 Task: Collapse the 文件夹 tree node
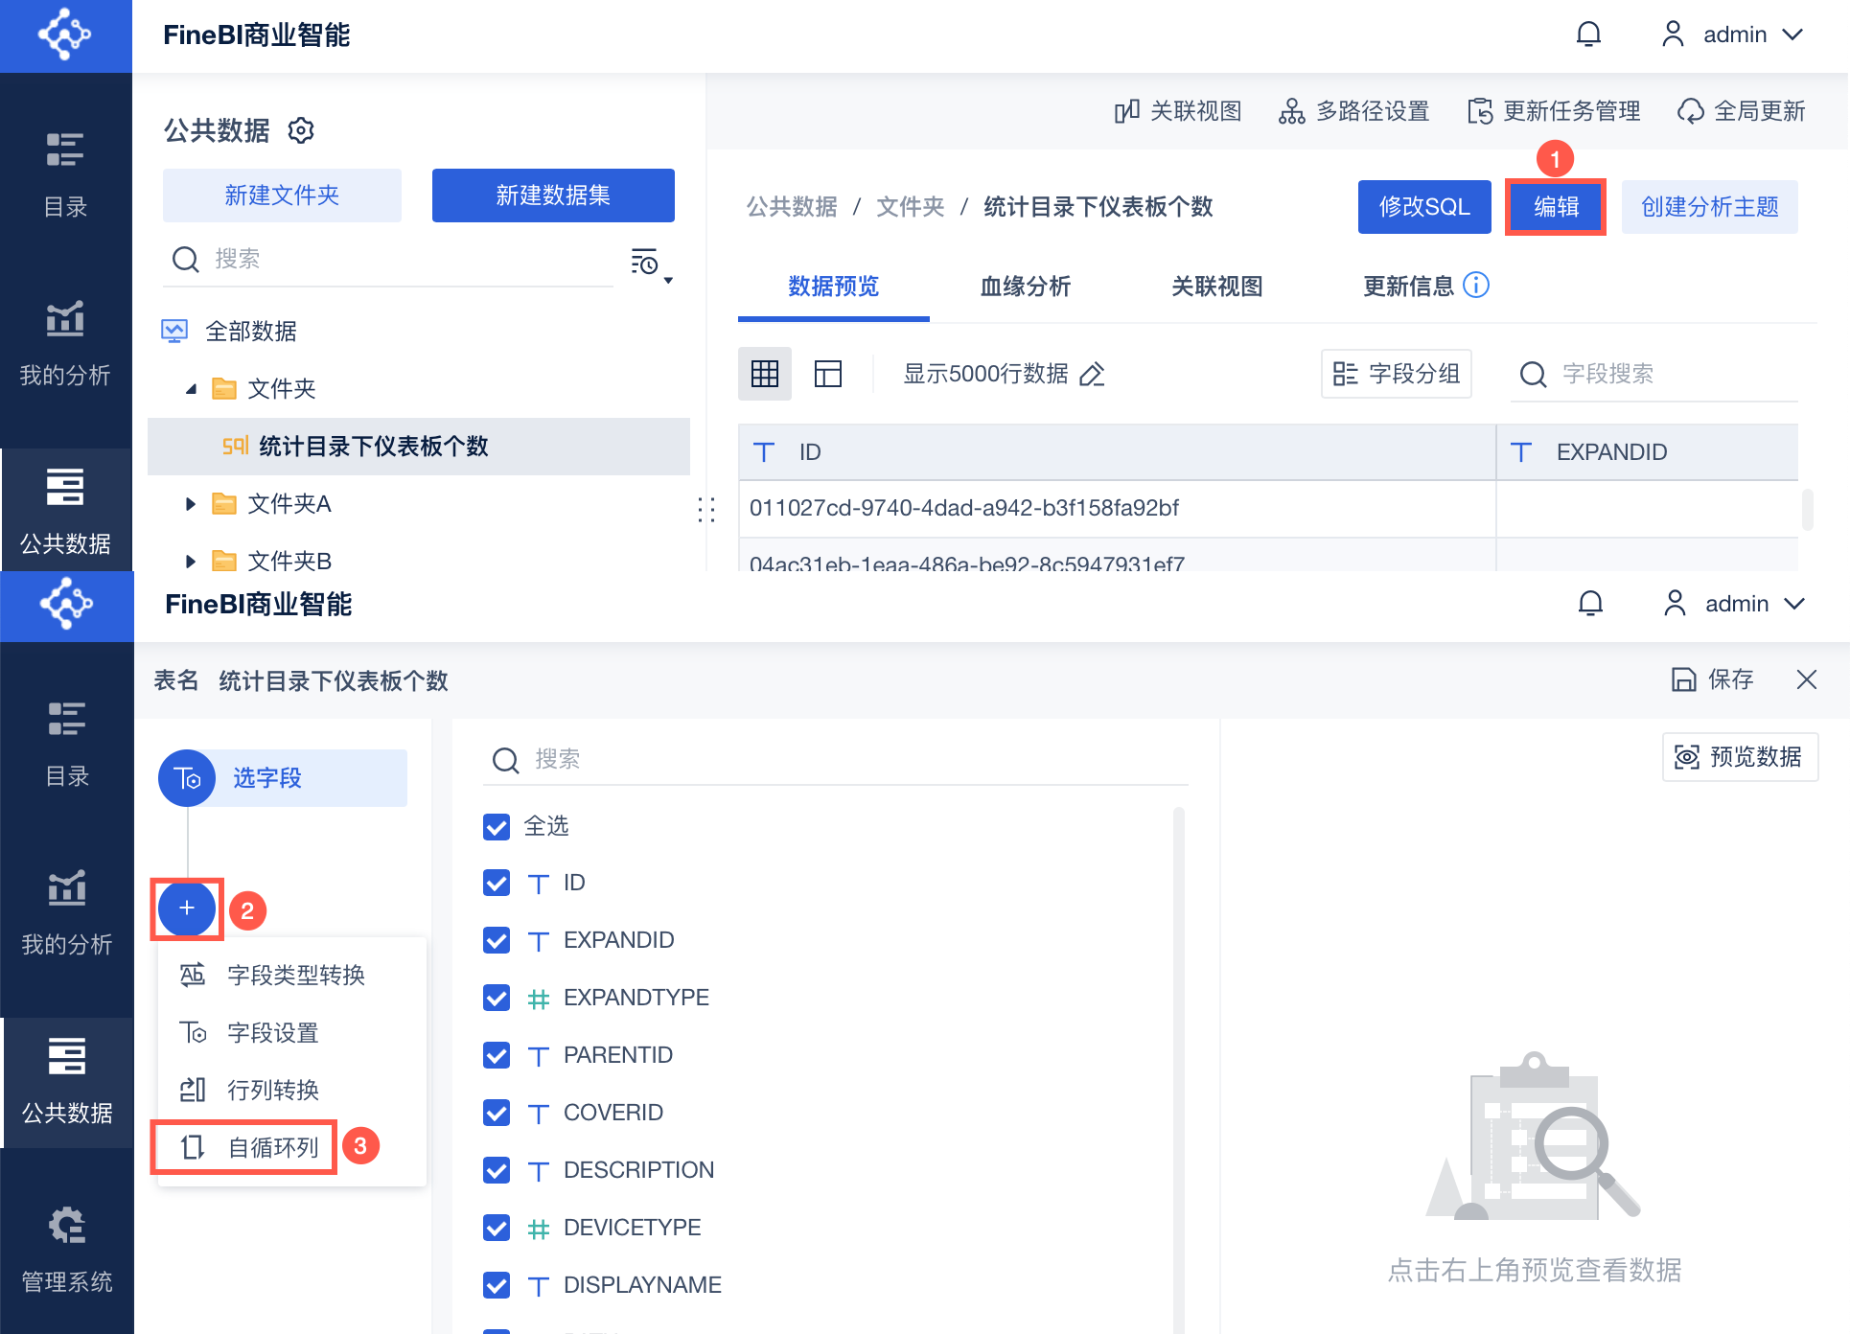coord(191,389)
